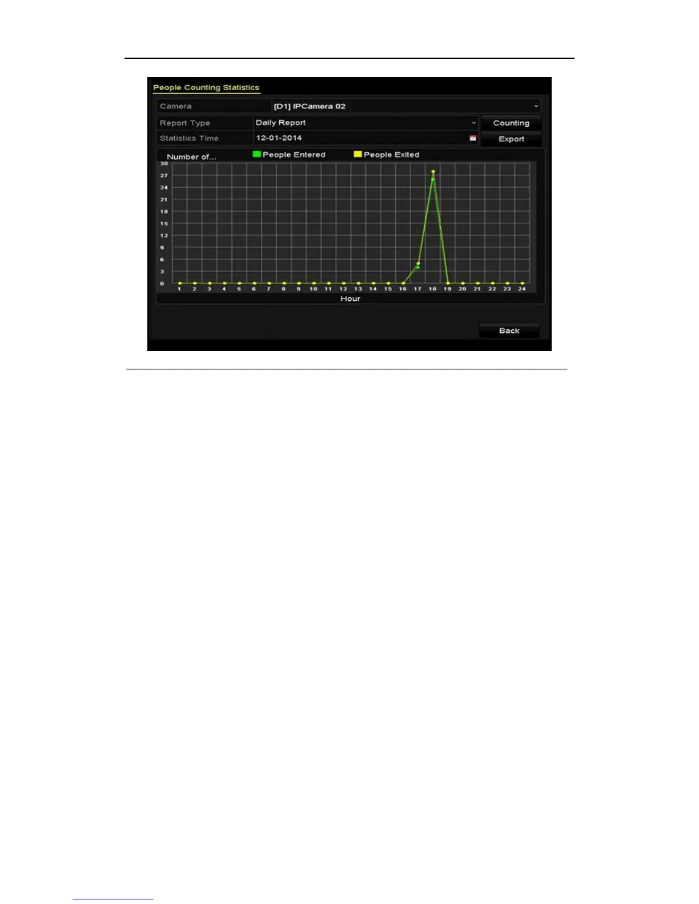Click the yellow peak data point at hour 18
The image size is (699, 904).
433,171
